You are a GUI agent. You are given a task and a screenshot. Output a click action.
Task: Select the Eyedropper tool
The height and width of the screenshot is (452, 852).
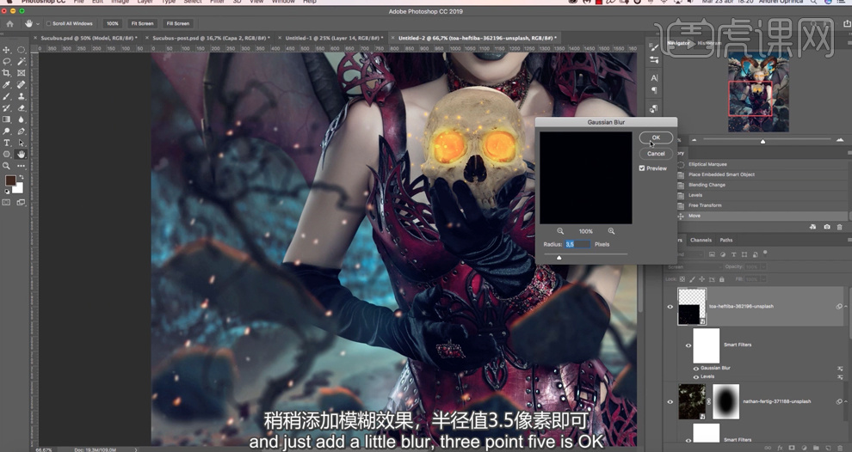click(7, 85)
